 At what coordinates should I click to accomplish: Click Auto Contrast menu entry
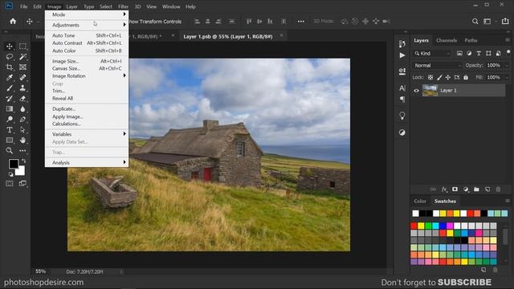click(87, 43)
